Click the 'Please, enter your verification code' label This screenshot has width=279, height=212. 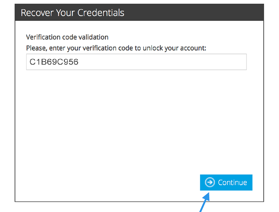click(116, 48)
